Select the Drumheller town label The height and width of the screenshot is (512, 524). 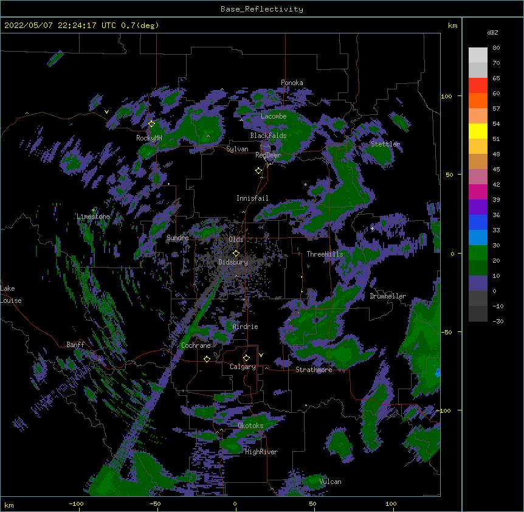point(388,296)
